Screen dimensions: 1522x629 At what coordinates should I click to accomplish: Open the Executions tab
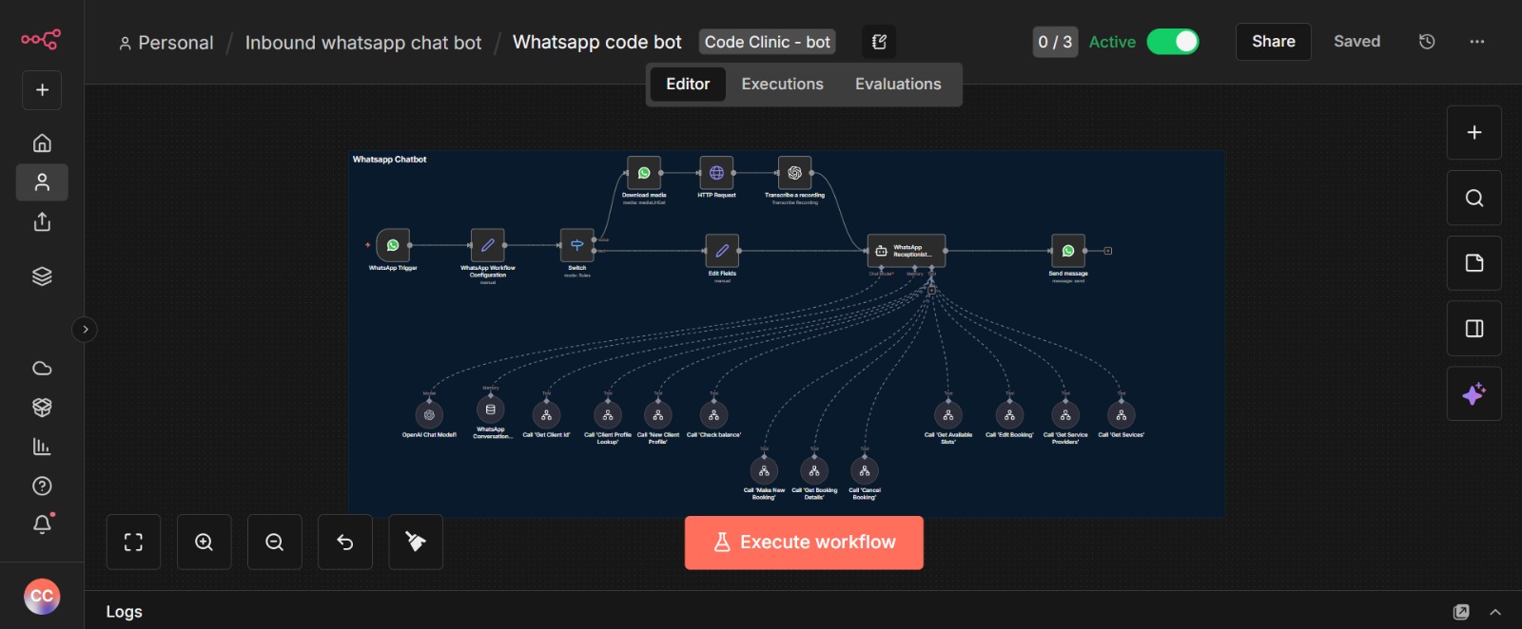782,84
